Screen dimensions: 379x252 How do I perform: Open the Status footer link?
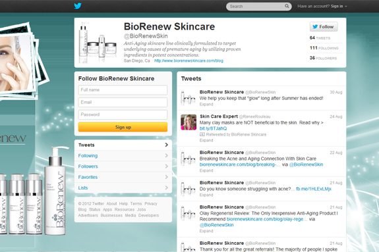coord(94,209)
